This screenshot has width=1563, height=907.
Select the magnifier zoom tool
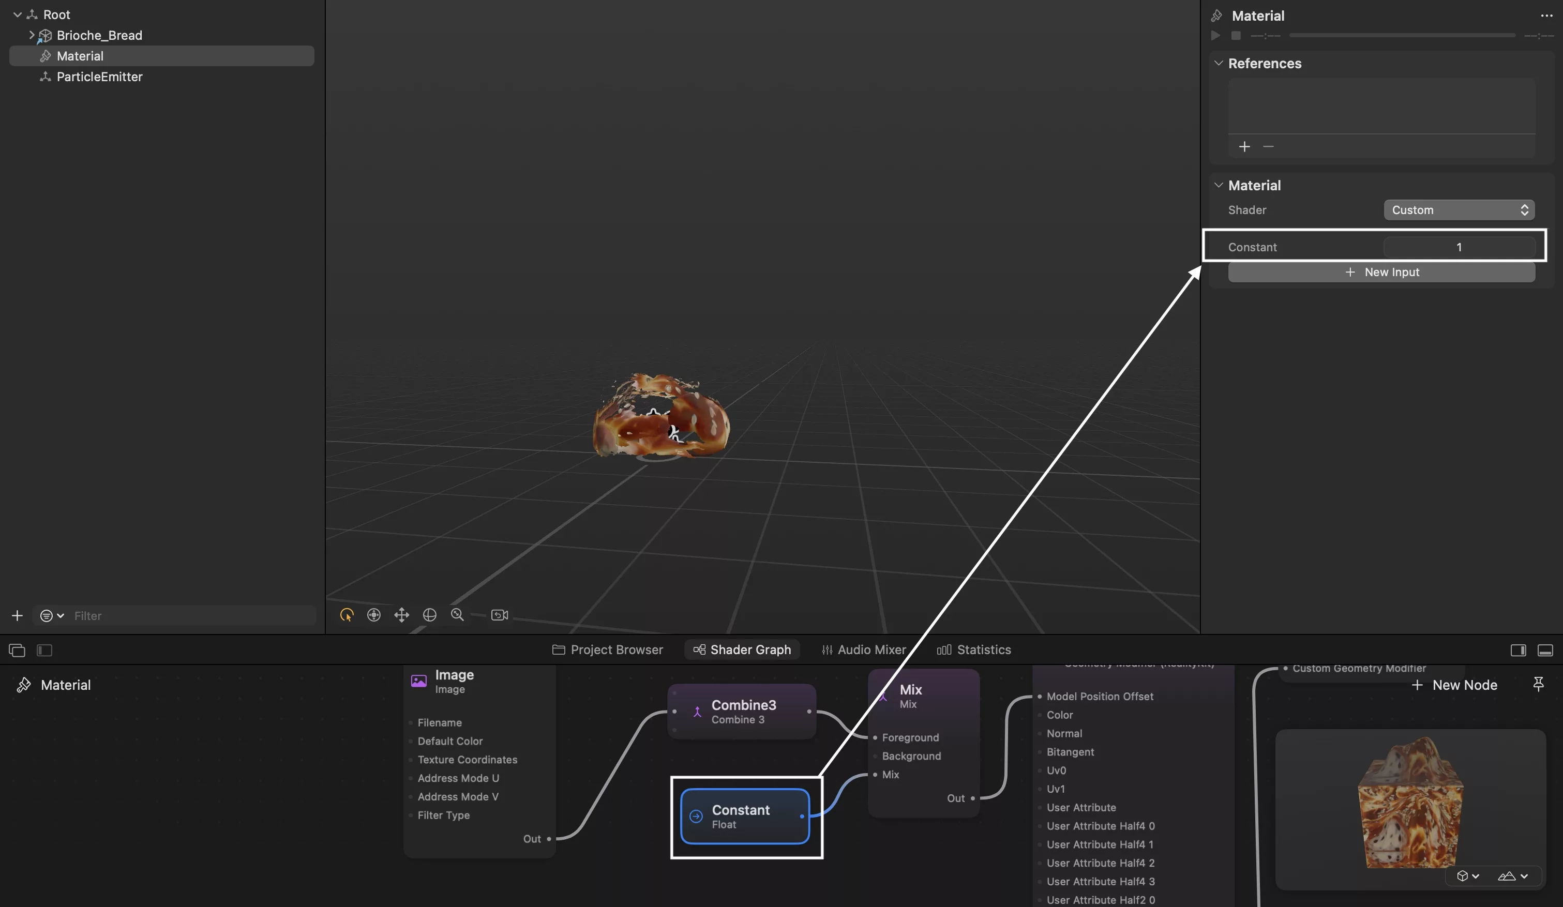(457, 615)
